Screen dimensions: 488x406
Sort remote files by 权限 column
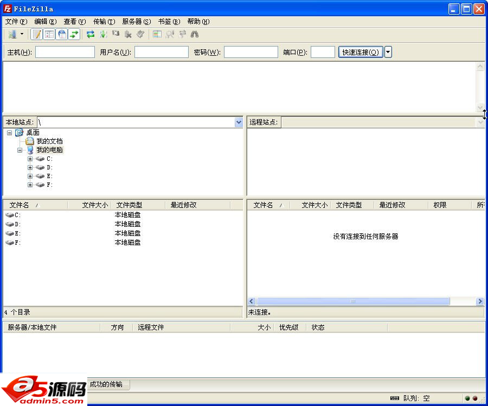450,205
